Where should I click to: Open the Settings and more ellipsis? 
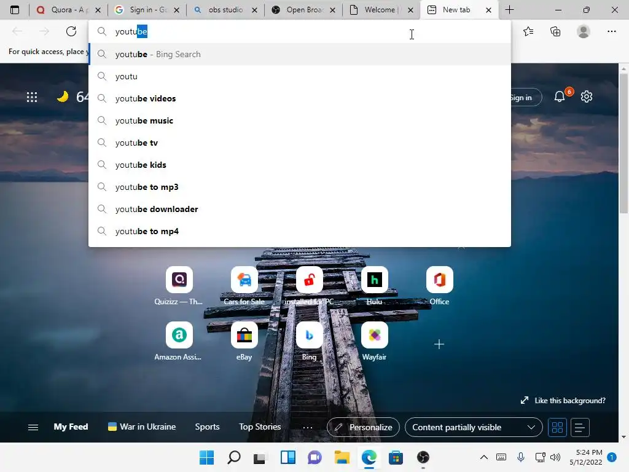point(611,31)
